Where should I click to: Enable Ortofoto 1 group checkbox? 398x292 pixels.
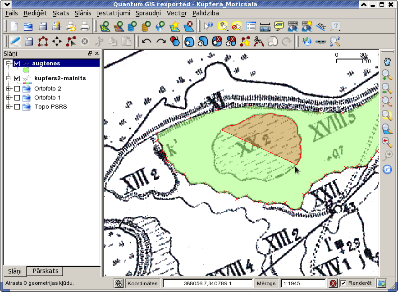click(x=17, y=98)
